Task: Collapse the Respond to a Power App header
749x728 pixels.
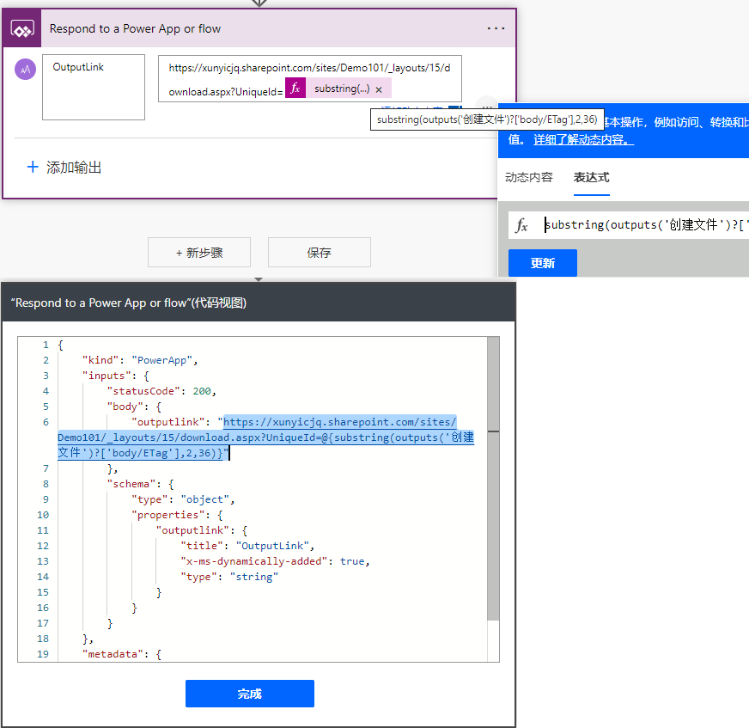Action: point(258,28)
